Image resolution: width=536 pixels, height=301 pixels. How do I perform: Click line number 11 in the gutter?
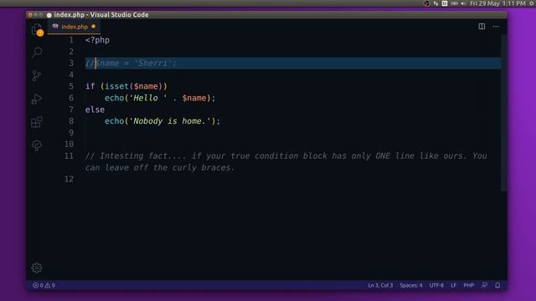click(69, 156)
